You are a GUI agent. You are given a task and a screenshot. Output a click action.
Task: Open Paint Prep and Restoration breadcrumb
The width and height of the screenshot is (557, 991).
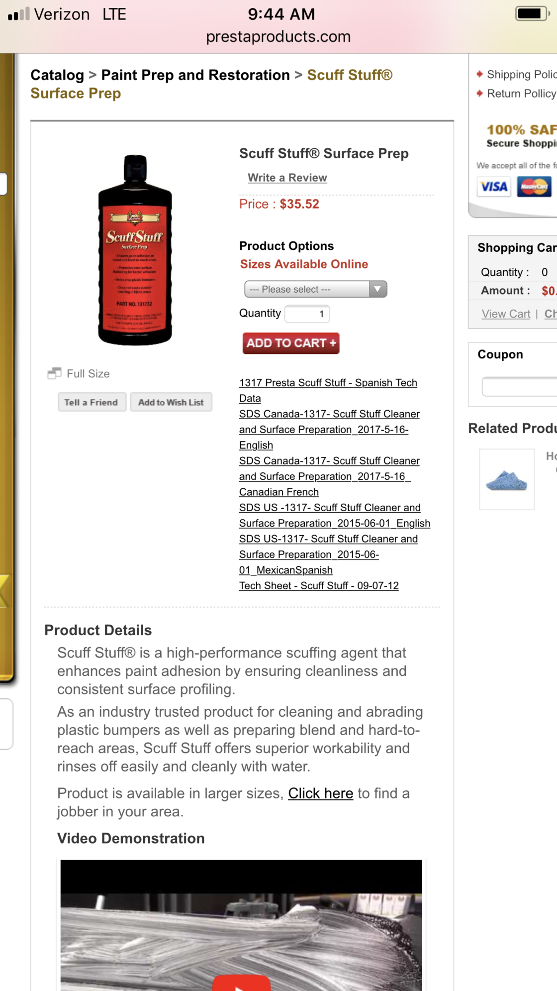click(195, 75)
